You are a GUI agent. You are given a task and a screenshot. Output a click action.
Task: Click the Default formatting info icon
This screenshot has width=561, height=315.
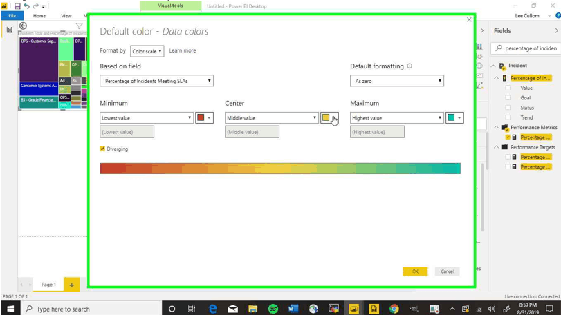click(x=410, y=66)
